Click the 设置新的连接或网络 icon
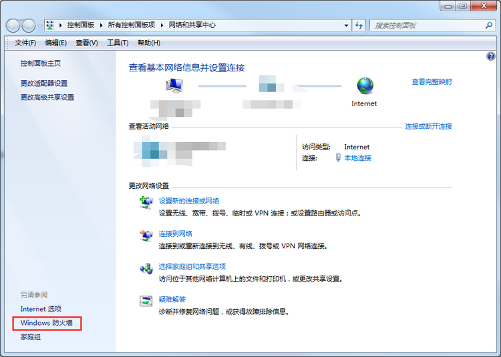This screenshot has height=357, width=501. 146,202
